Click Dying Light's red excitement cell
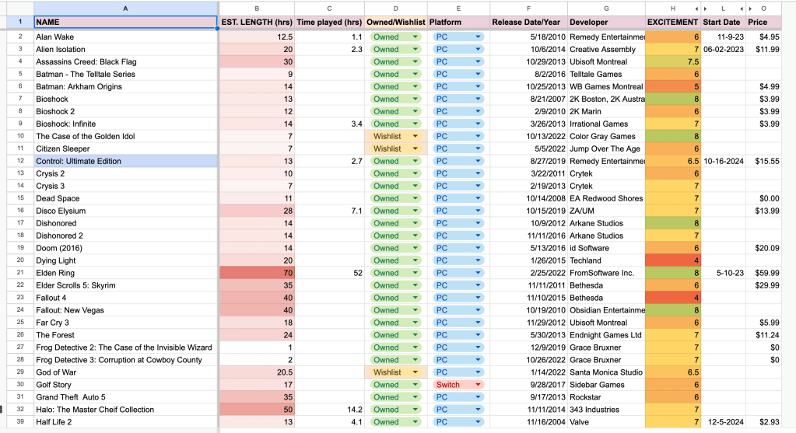The image size is (796, 433). pos(673,260)
